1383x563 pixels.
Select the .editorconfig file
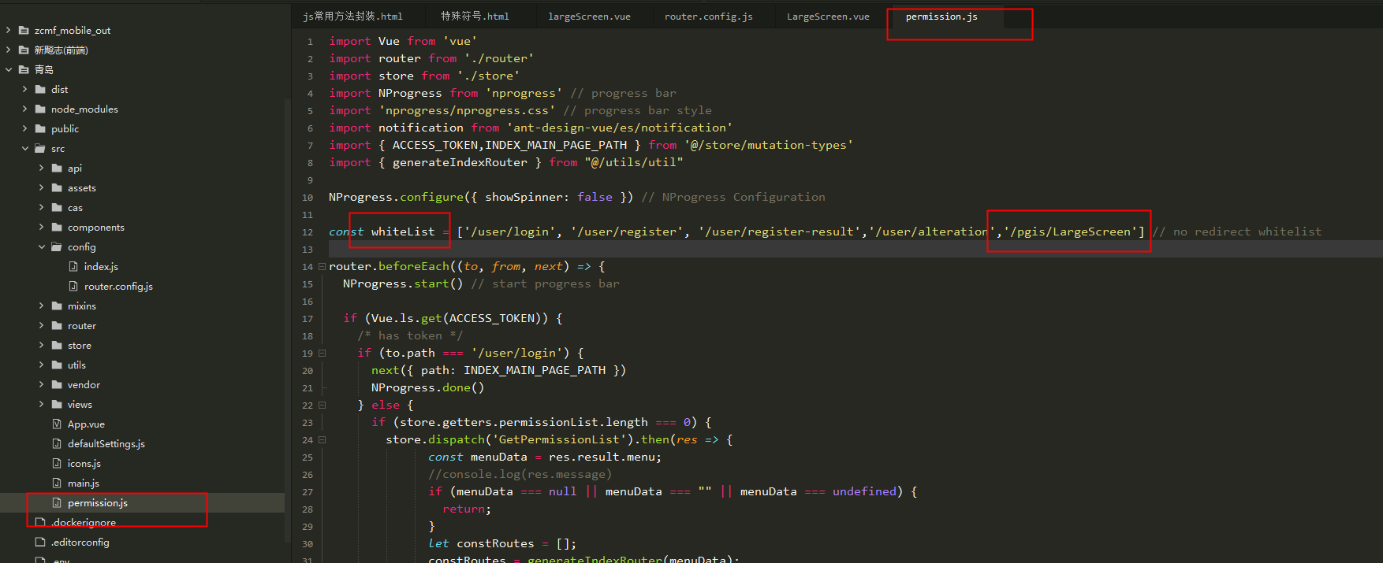pos(80,542)
